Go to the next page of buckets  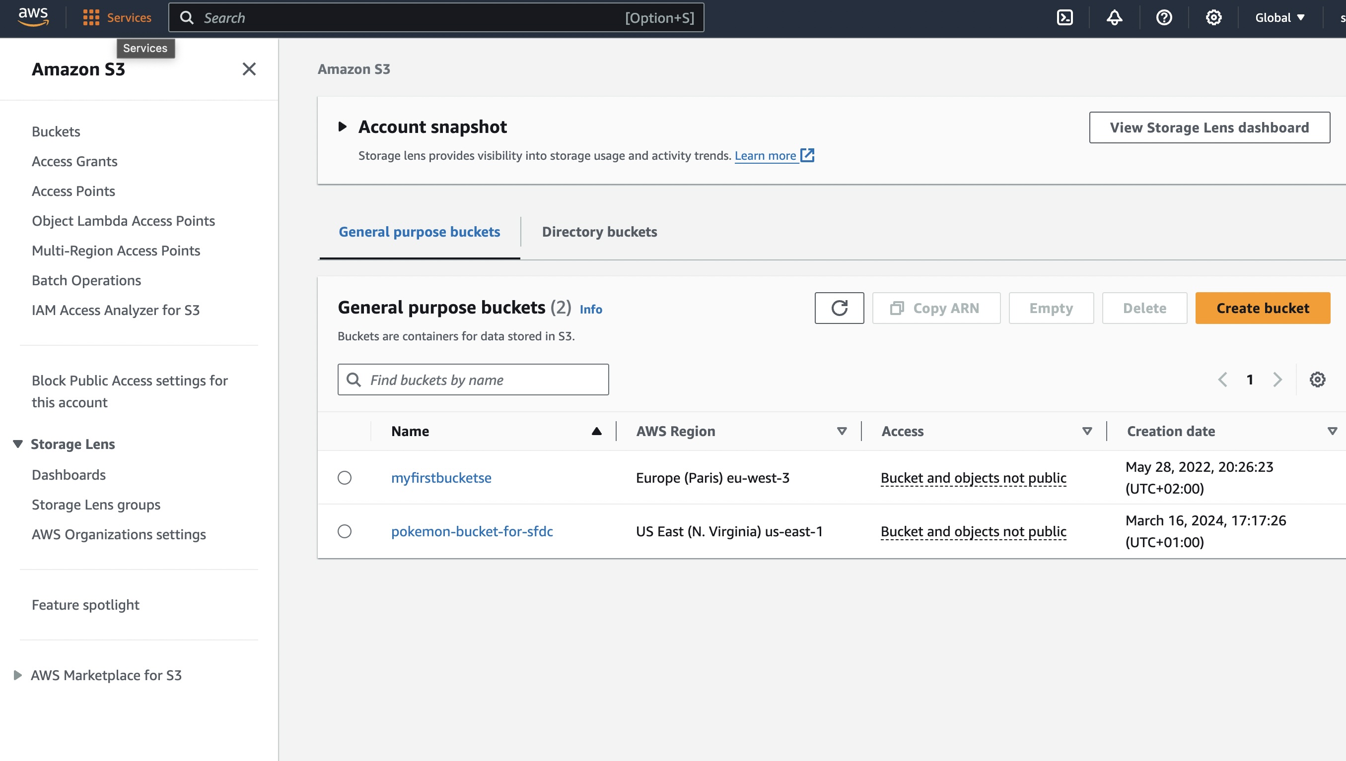[1277, 380]
